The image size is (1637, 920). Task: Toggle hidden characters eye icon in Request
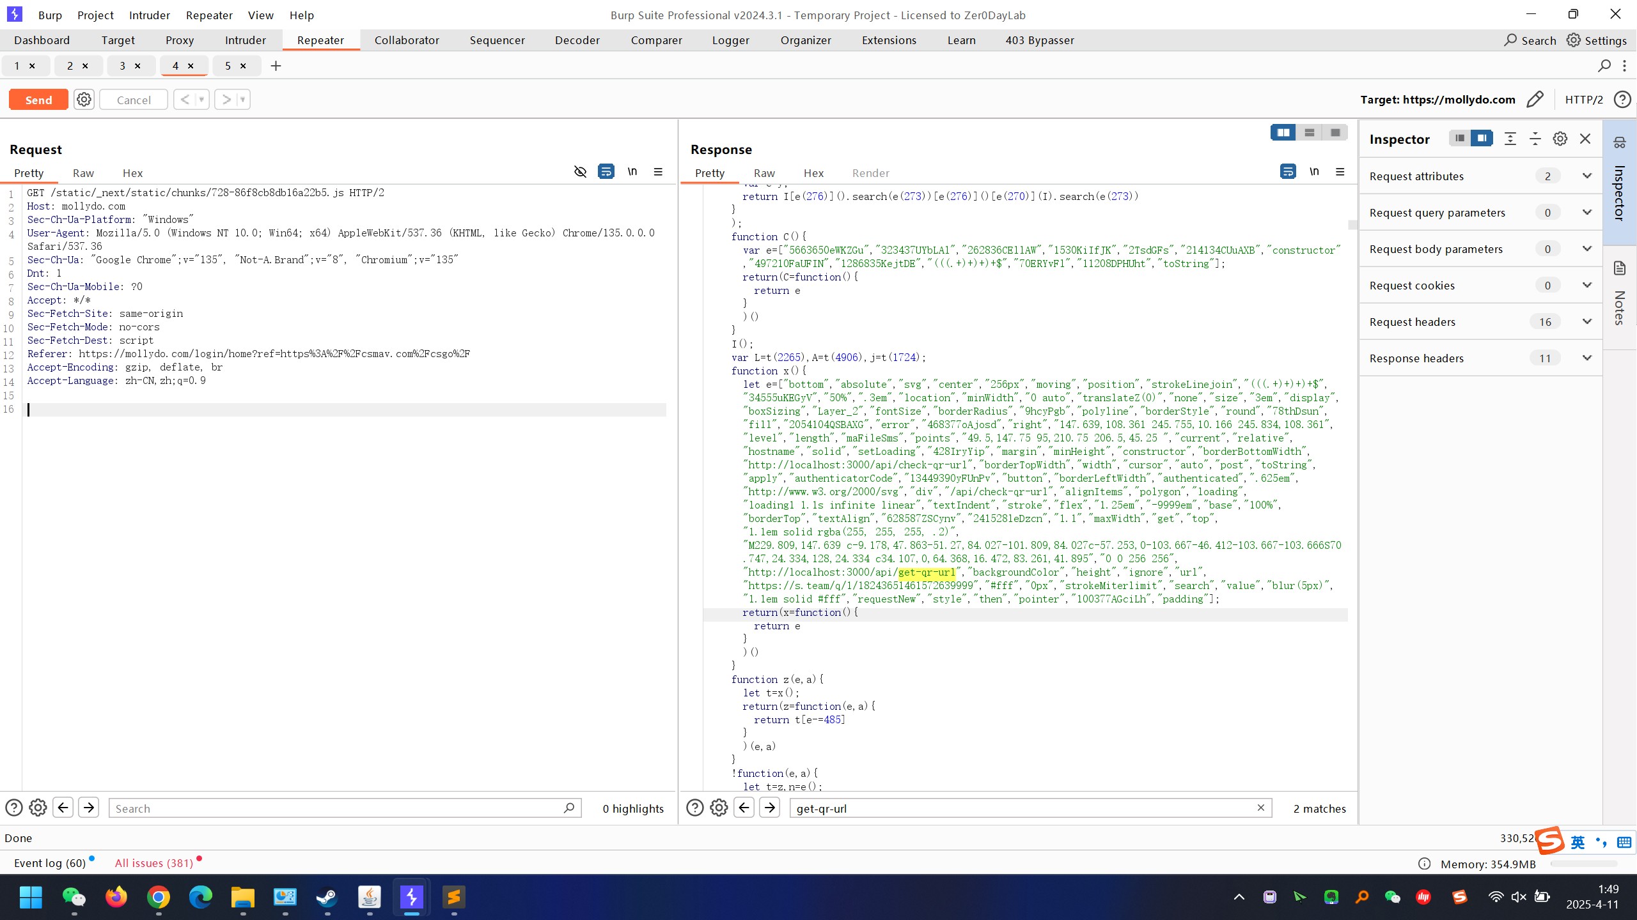(580, 171)
